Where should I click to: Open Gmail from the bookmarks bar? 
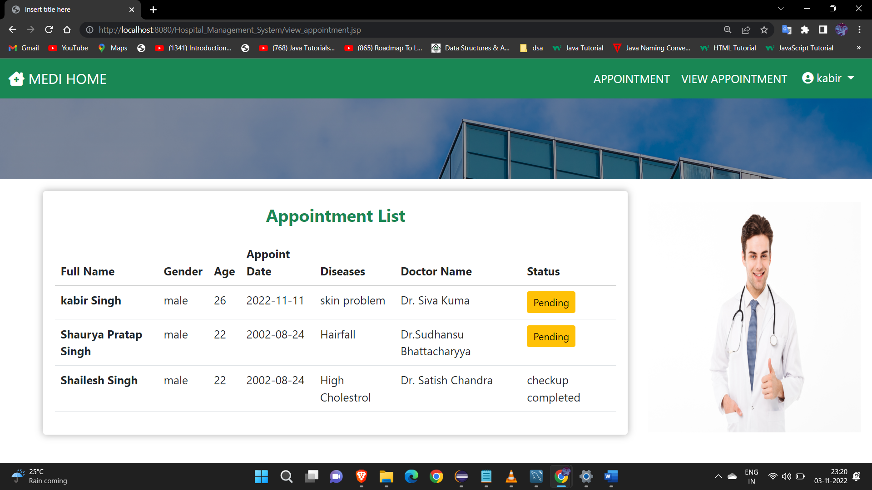click(23, 48)
